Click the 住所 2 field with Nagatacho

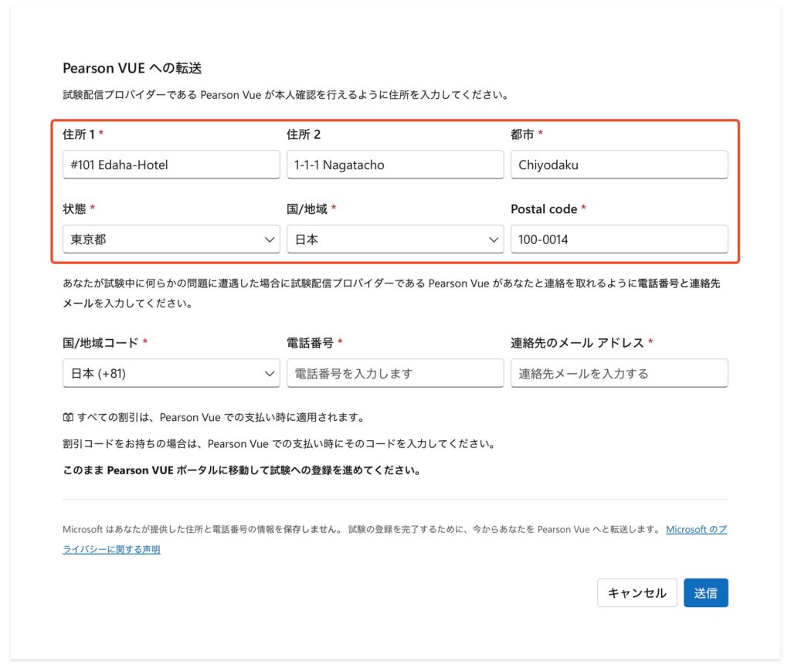(395, 165)
